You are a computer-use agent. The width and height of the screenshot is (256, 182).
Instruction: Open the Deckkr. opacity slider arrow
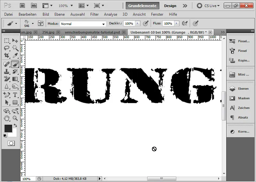click(138, 23)
